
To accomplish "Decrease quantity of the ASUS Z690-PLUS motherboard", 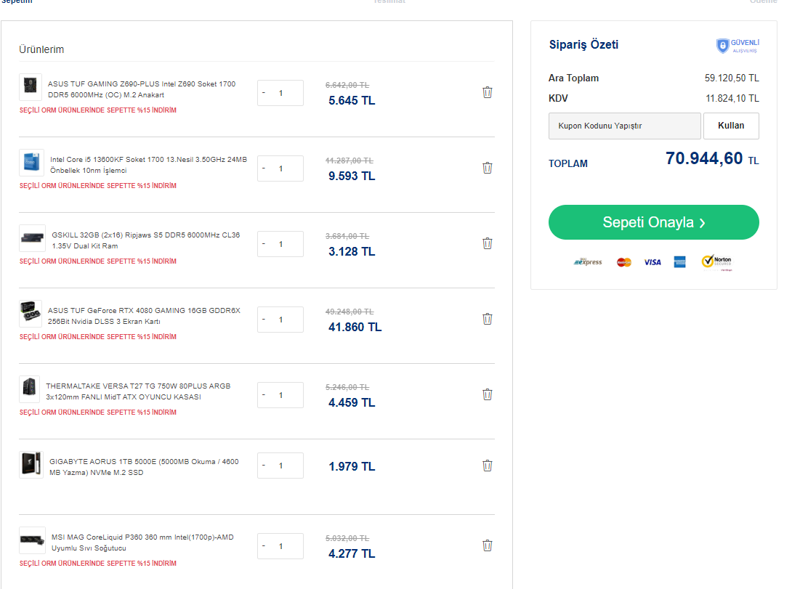I will click(264, 93).
